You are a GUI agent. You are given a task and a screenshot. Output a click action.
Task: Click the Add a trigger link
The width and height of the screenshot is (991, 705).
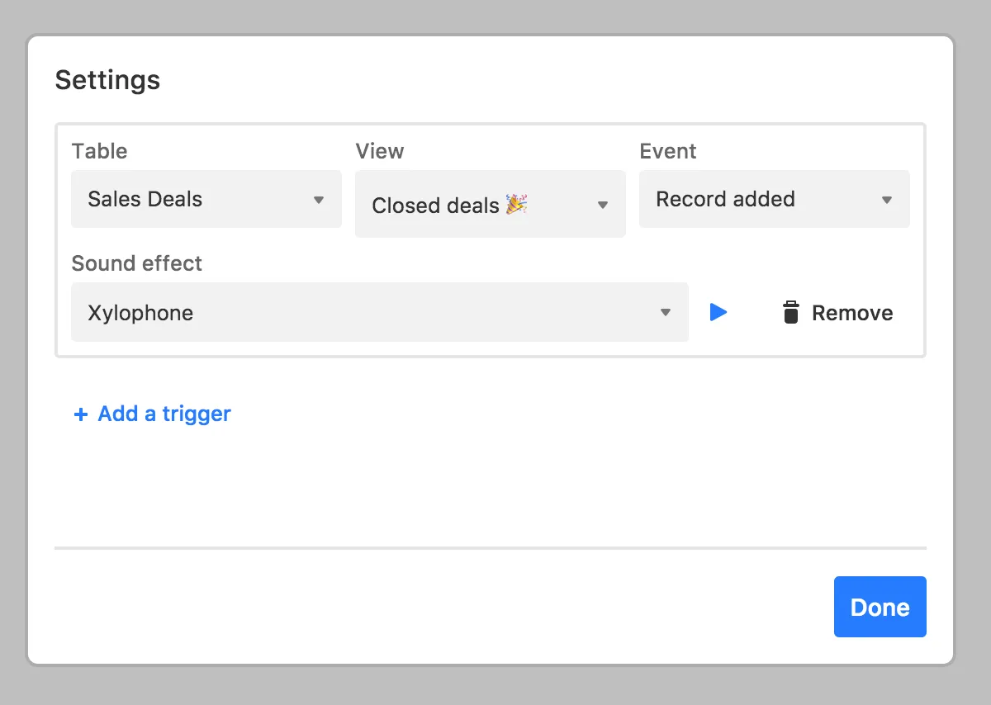[164, 414]
